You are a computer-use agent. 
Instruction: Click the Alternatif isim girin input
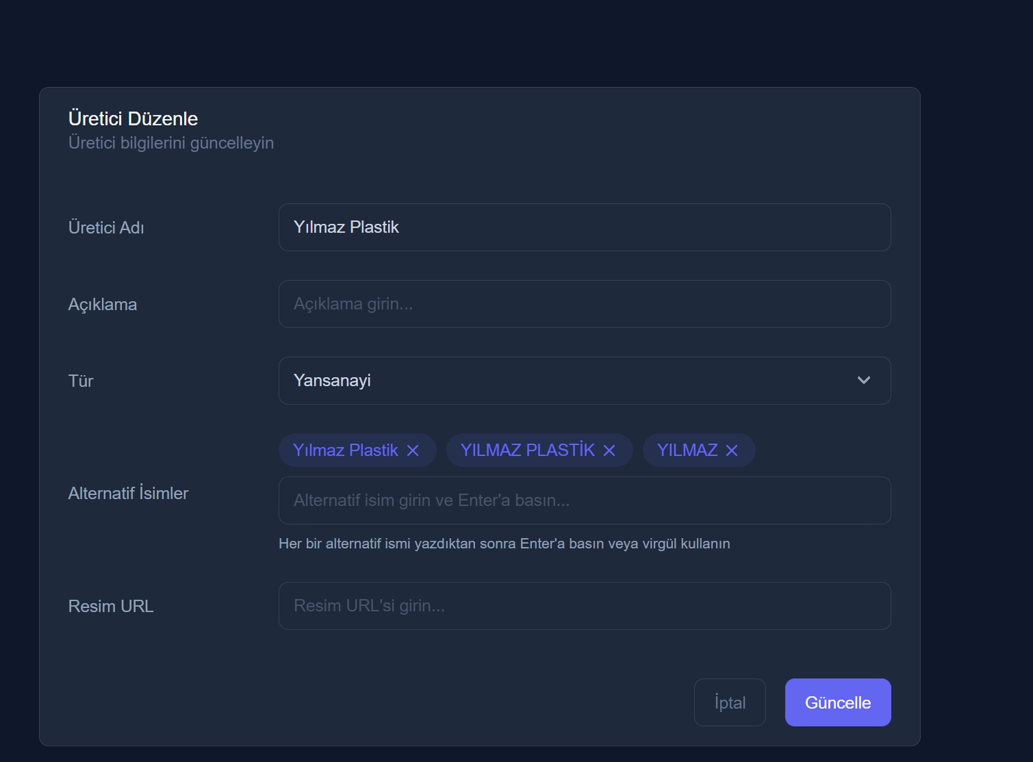click(x=585, y=500)
